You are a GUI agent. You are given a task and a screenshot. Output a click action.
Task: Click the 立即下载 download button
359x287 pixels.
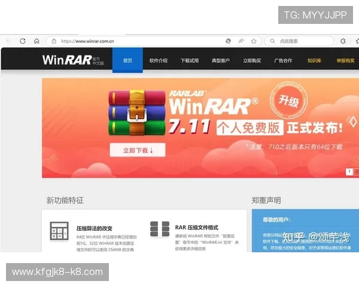(138, 150)
